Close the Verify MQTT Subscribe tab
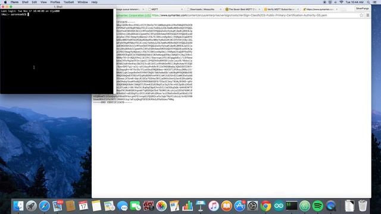 pyautogui.click(x=298, y=10)
